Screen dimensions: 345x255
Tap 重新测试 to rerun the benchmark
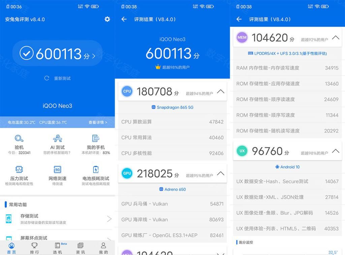click(57, 78)
